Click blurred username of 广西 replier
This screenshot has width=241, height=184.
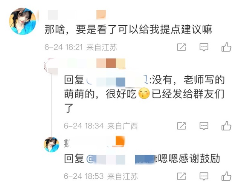point(92,63)
